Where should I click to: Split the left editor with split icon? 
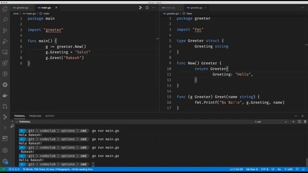[147, 8]
